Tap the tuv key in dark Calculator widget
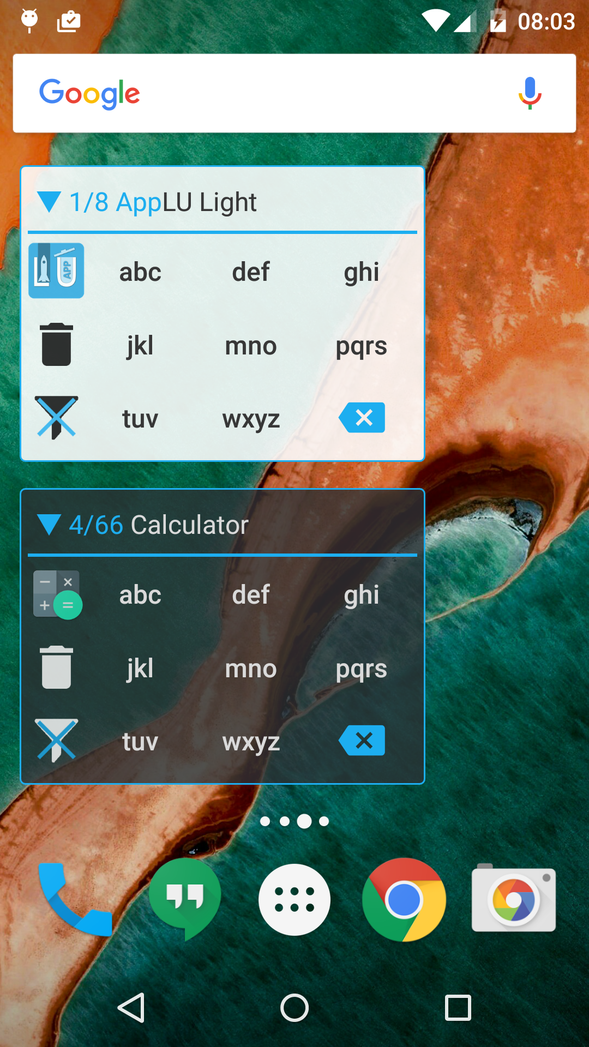 tap(140, 742)
